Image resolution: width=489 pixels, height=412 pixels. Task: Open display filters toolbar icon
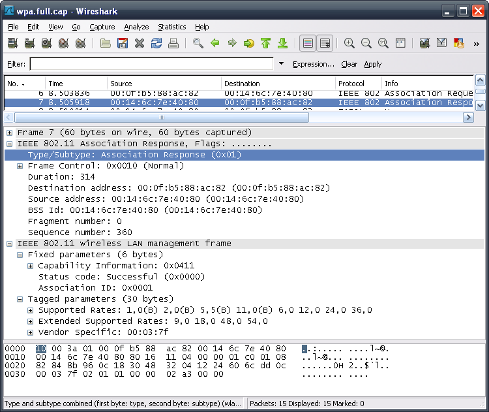pos(441,43)
